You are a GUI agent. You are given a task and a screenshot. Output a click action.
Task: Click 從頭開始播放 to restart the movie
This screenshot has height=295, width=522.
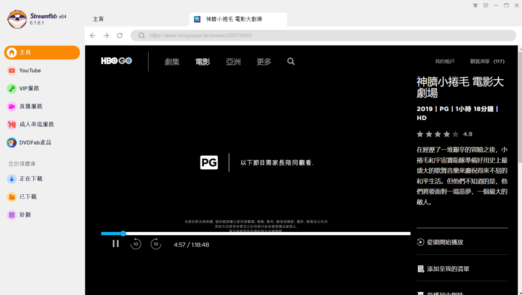pos(440,242)
